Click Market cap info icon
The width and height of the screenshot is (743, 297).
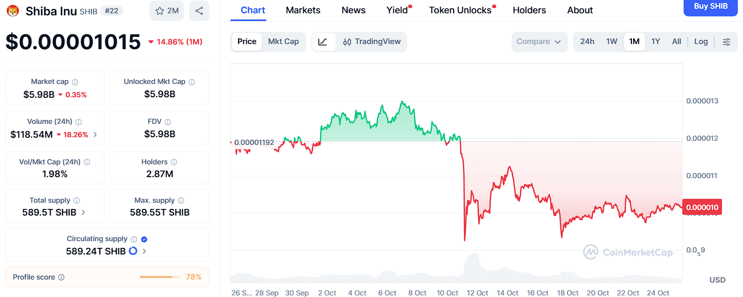tap(75, 82)
